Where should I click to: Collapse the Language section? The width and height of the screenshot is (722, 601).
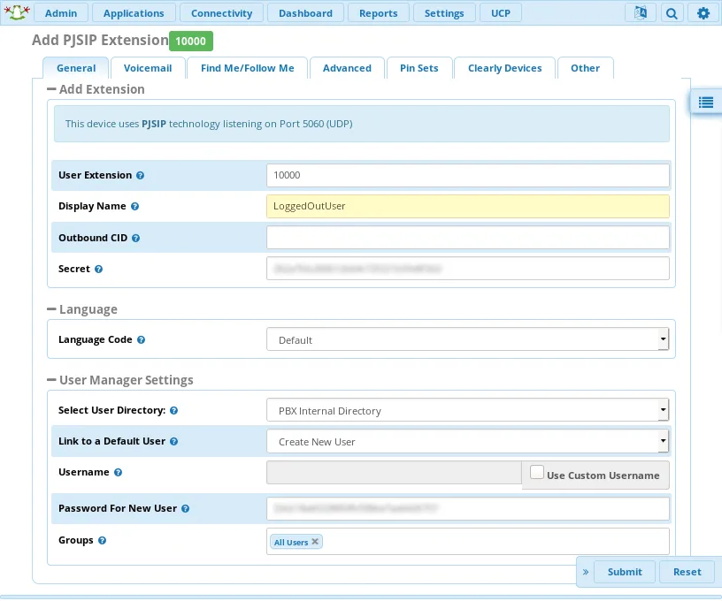(51, 309)
